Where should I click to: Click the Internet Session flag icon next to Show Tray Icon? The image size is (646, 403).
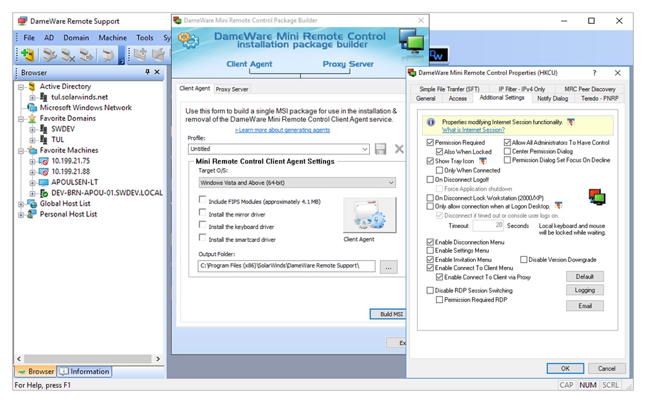click(482, 161)
